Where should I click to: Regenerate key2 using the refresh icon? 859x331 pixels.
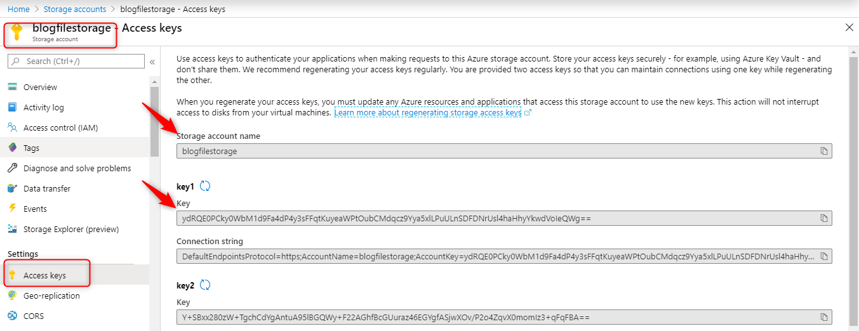[205, 285]
